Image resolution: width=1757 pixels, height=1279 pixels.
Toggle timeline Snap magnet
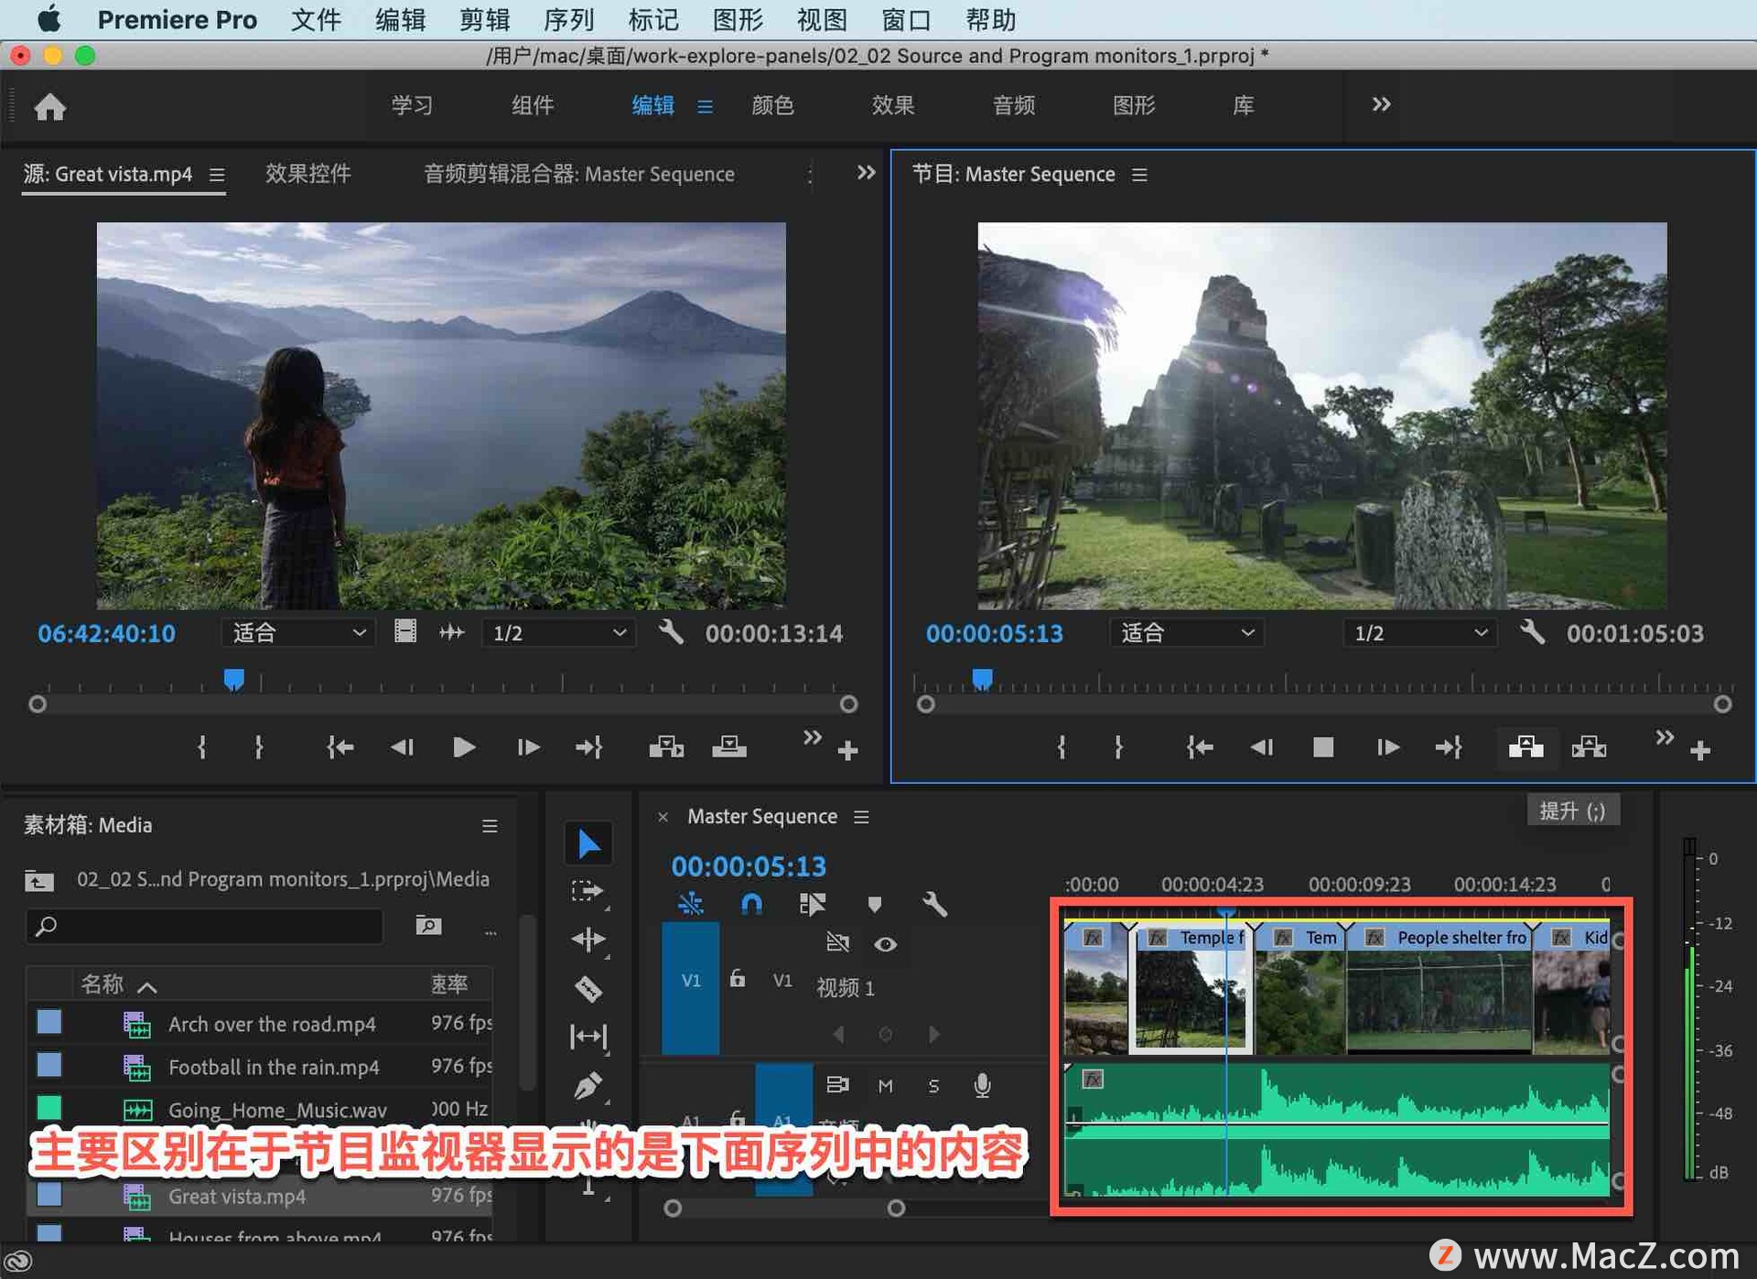[x=750, y=904]
